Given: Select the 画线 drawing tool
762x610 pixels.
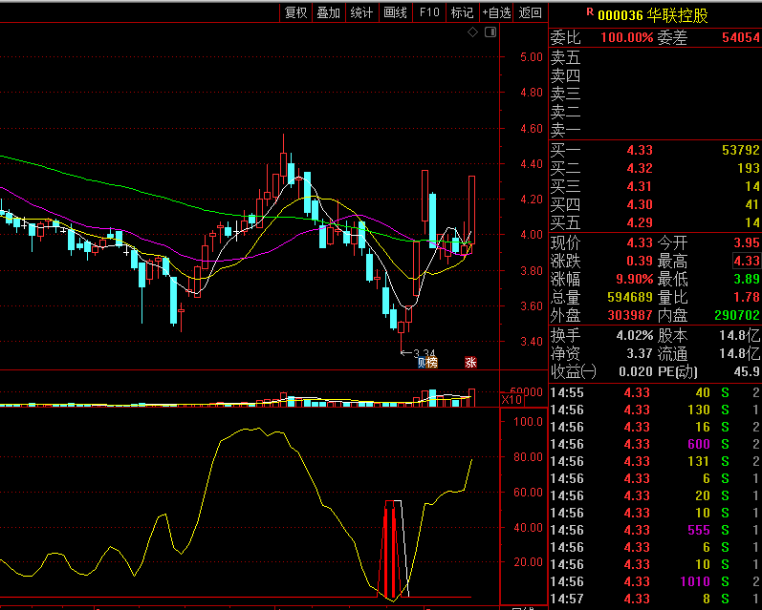Looking at the screenshot, I should tap(395, 12).
